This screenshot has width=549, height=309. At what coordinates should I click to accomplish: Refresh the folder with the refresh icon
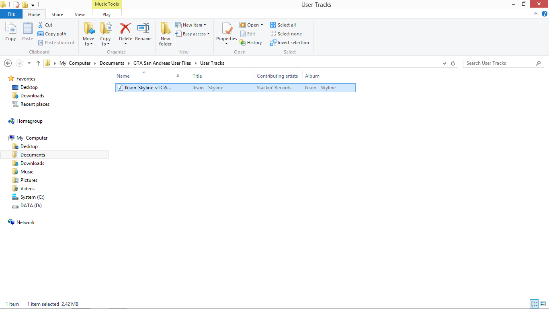453,63
